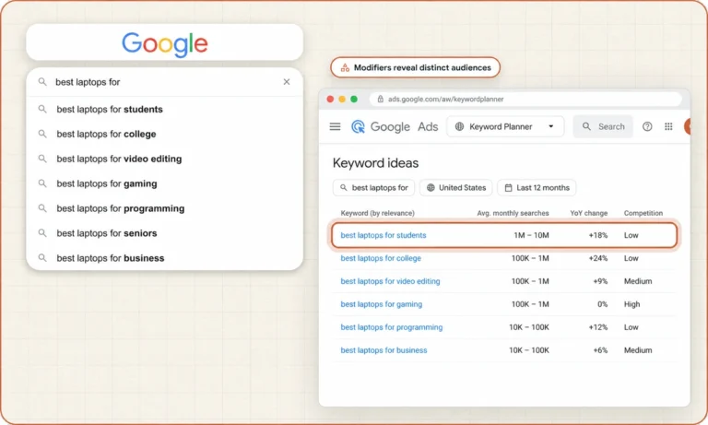The image size is (708, 425).
Task: Open keyword 'best laptops for students' link
Action: (x=383, y=235)
